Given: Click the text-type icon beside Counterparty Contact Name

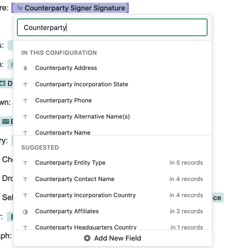Looking at the screenshot, I should point(25,180).
